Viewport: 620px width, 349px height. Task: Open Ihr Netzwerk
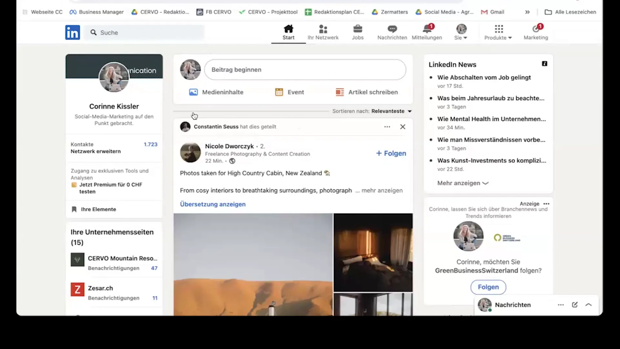(x=323, y=32)
